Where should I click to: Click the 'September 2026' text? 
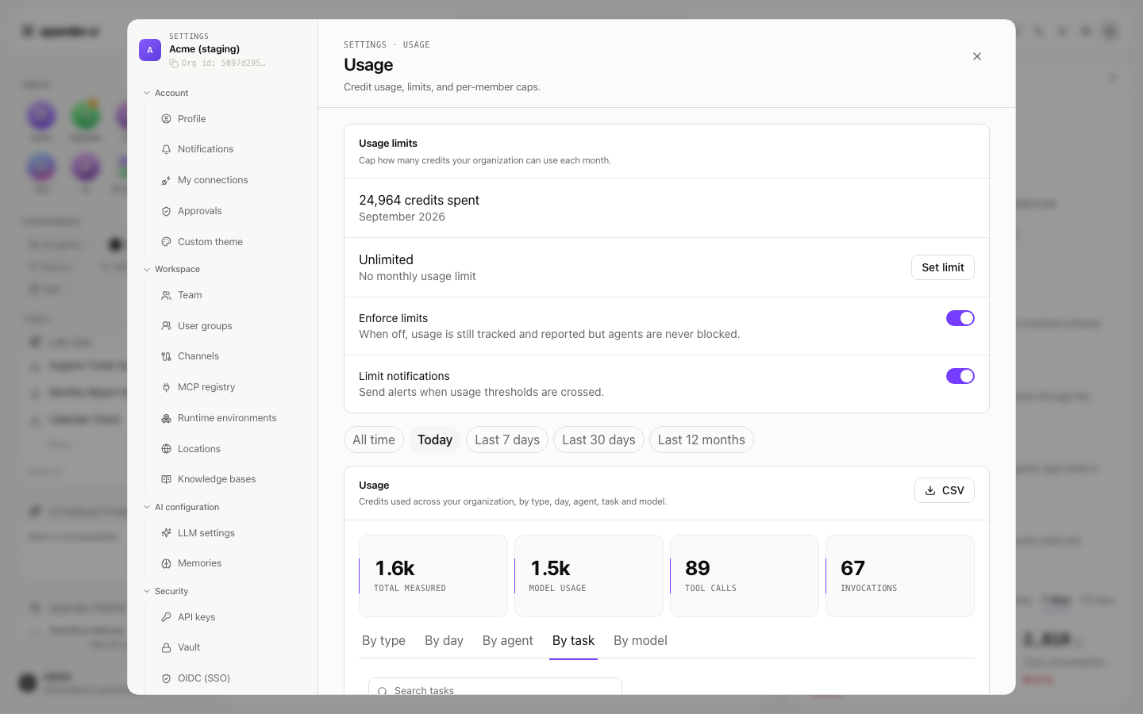tap(402, 217)
